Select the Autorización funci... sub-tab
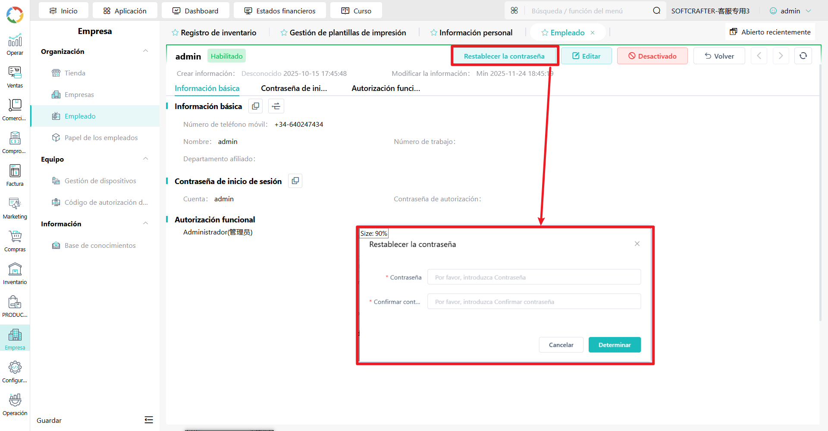 tap(386, 88)
